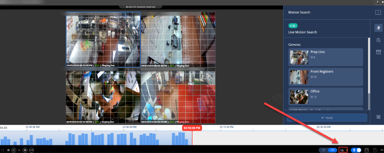Open the 1h timeline range dropdown
Screen dimensions: 384x153
pos(343,150)
